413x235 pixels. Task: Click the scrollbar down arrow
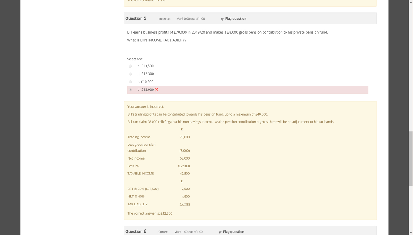[x=411, y=233]
